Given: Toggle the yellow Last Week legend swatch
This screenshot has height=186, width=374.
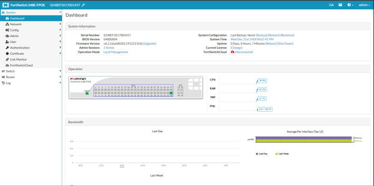Looking at the screenshot, I should pyautogui.click(x=276, y=154).
